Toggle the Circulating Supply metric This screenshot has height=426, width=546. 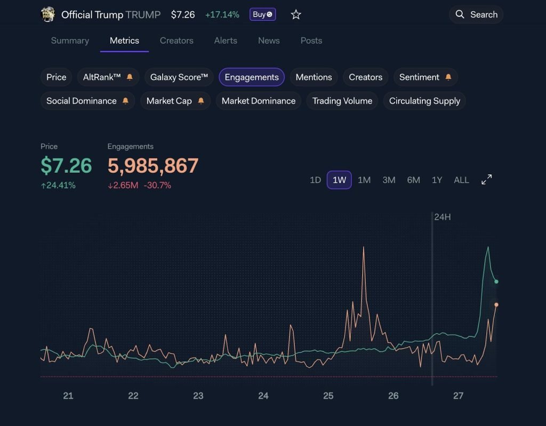coord(424,101)
